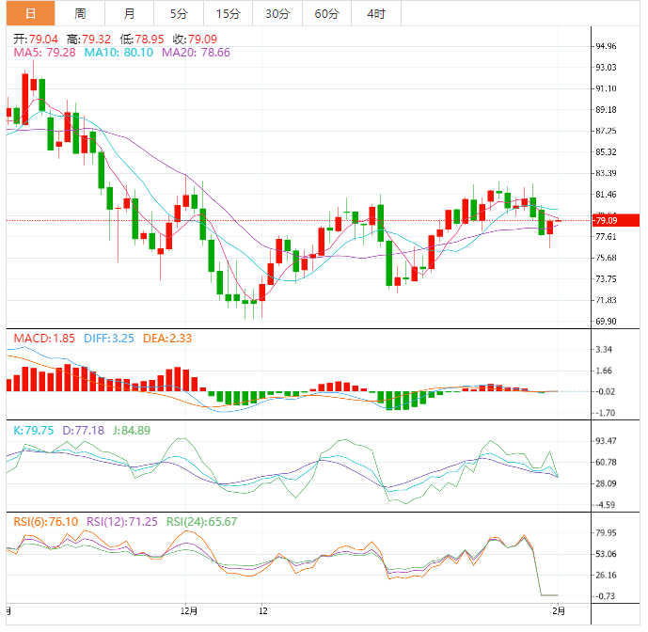Click the MA20: 78.66 indicator label
This screenshot has width=648, height=632.
pos(196,53)
